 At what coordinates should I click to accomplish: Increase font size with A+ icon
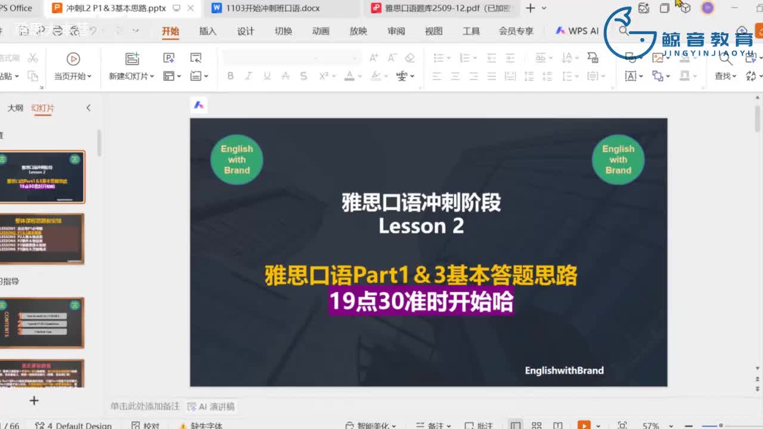(x=374, y=58)
